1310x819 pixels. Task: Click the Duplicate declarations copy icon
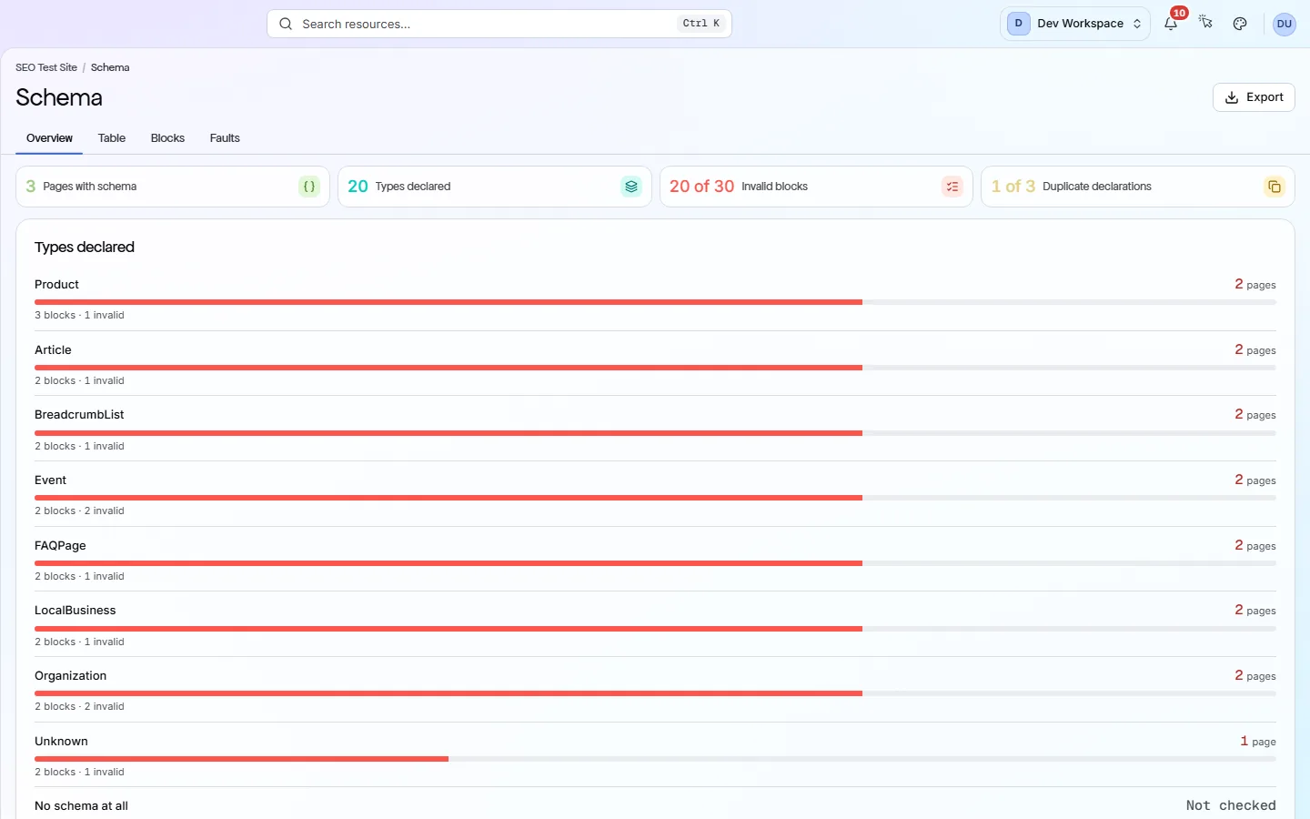(x=1275, y=187)
